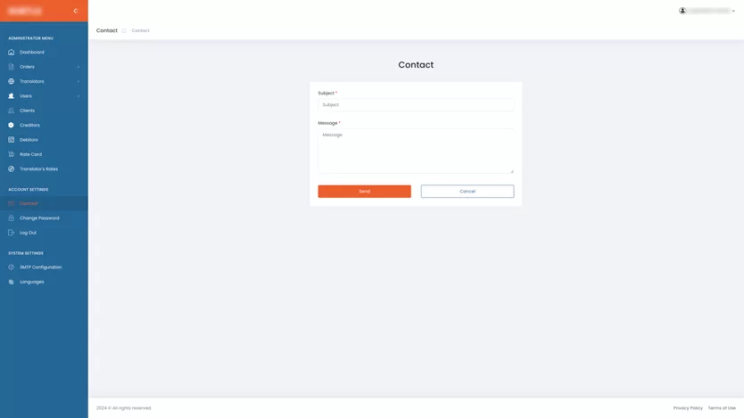Image resolution: width=744 pixels, height=418 pixels.
Task: Expand the Orders submenu arrow
Action: (x=79, y=67)
